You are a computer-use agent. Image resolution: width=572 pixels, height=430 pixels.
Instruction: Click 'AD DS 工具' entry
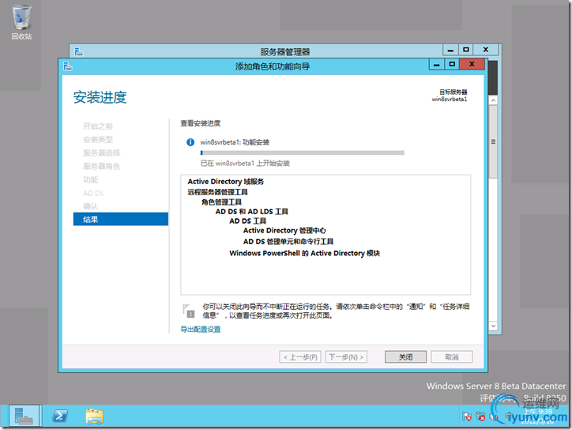click(x=248, y=221)
